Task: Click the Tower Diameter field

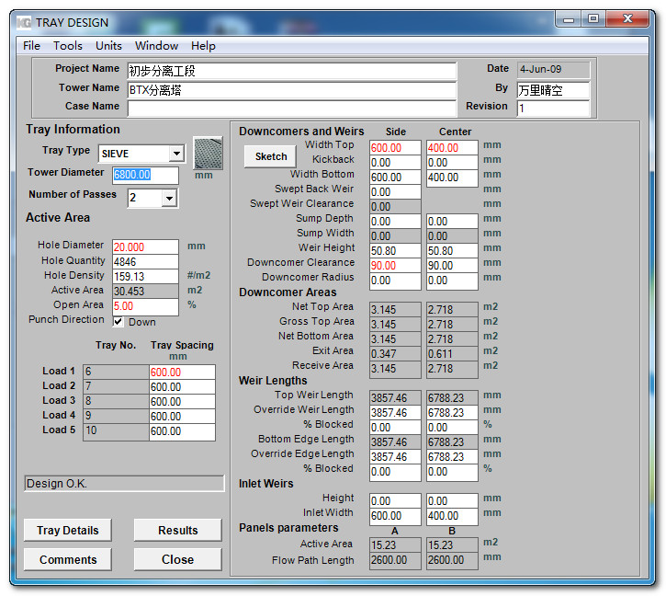Action: [145, 175]
